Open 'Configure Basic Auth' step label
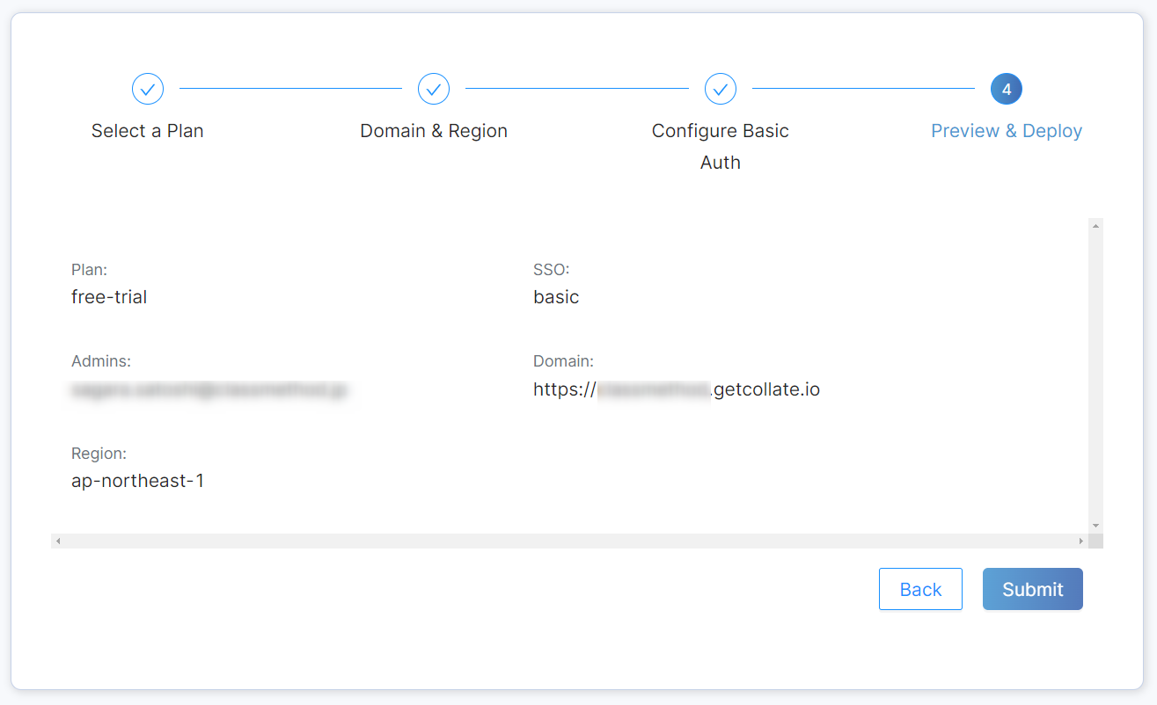Screen dimensions: 1157x705 [x=721, y=147]
